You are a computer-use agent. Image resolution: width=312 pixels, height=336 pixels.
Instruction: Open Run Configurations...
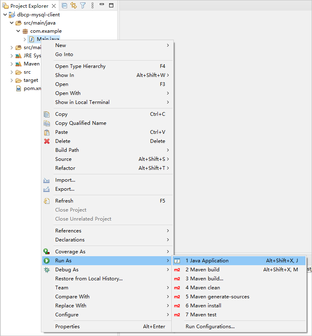210,327
